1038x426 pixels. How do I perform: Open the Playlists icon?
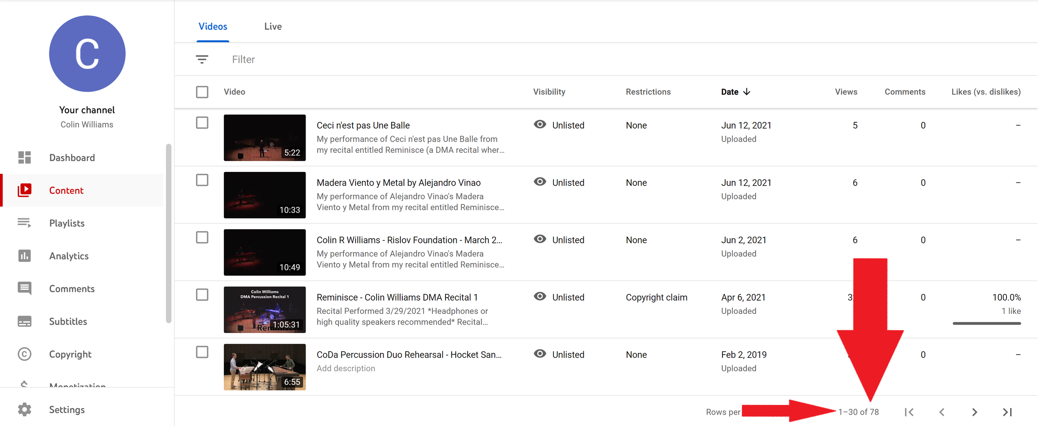coord(24,223)
